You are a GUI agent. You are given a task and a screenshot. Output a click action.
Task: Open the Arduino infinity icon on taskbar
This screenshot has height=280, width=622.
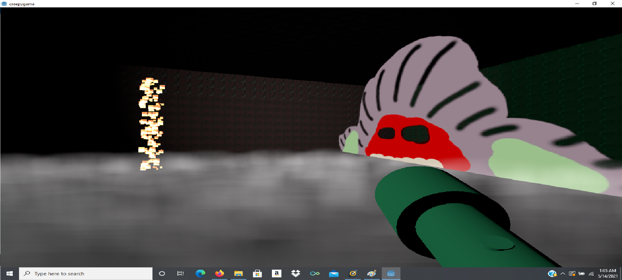click(315, 274)
